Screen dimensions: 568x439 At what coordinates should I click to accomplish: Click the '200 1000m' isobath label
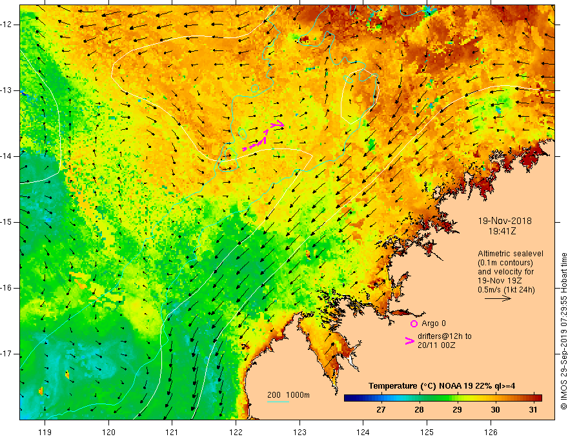[289, 395]
